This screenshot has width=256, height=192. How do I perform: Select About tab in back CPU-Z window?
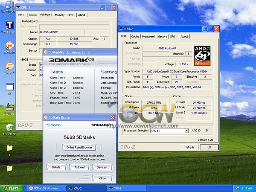point(81,15)
